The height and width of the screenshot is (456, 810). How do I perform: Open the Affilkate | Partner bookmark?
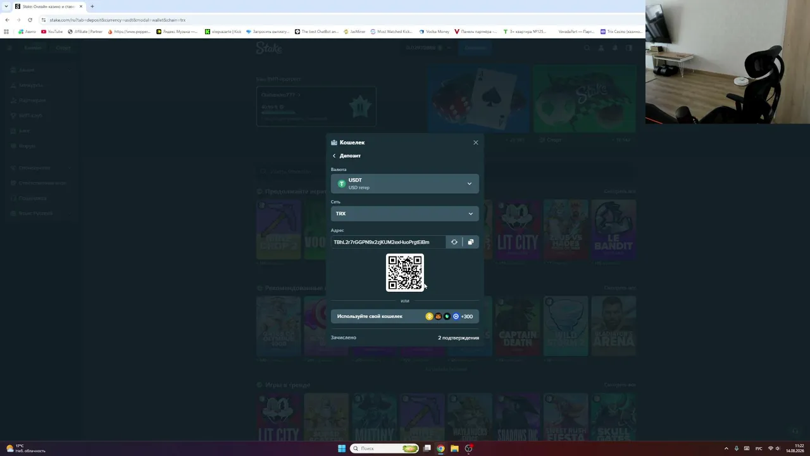(x=85, y=31)
